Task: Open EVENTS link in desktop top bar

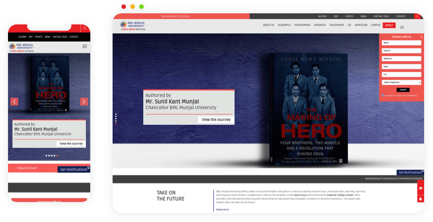Action: point(349,16)
